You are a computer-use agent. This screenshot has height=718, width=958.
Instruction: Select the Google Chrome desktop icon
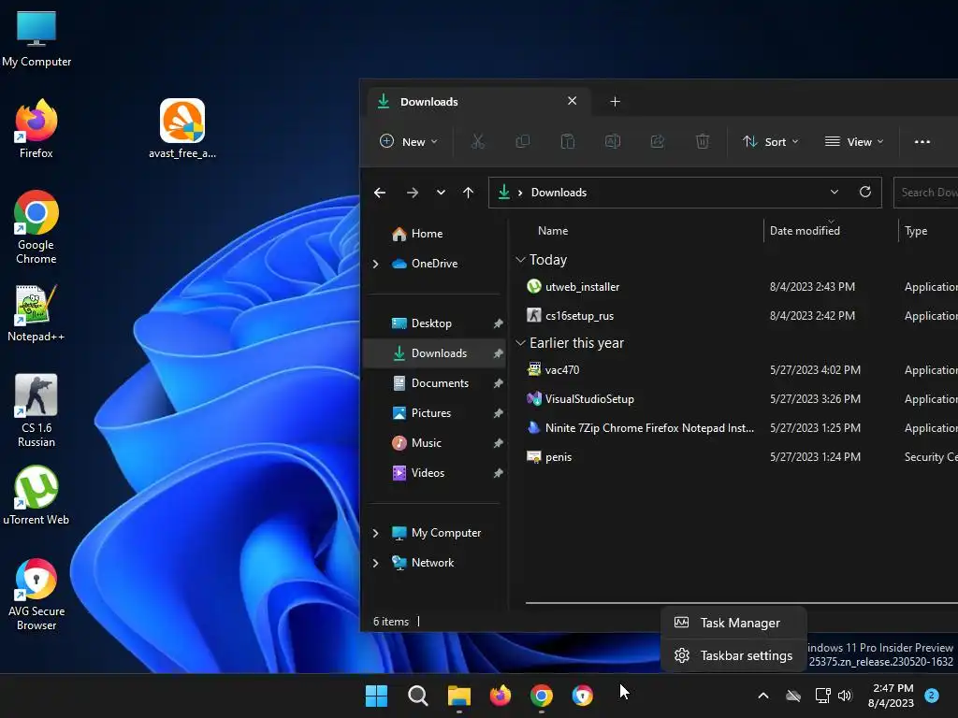36,227
